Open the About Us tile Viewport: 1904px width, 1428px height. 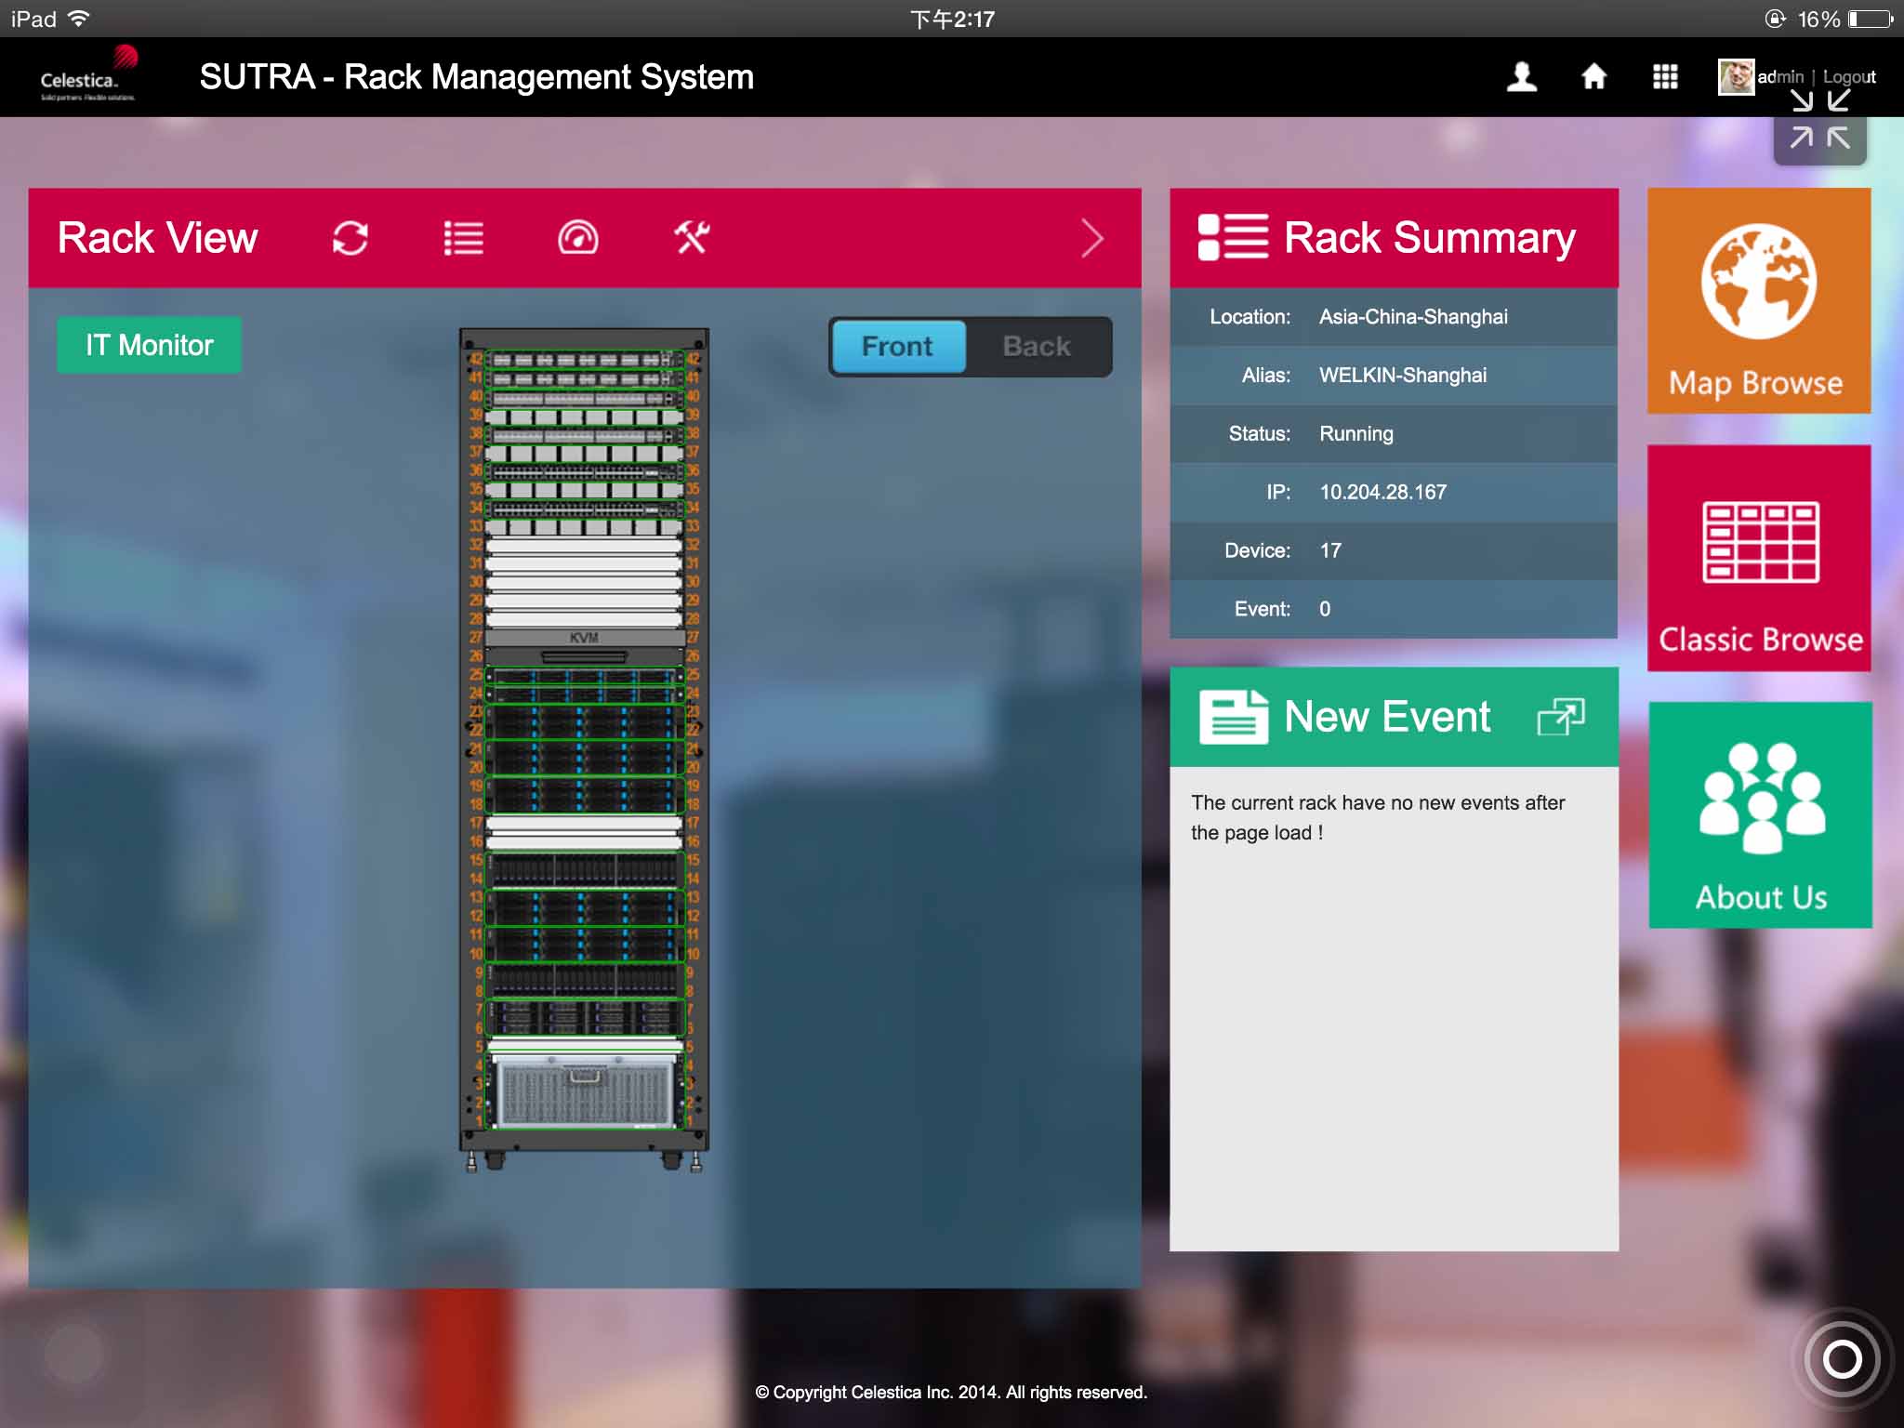click(x=1760, y=814)
